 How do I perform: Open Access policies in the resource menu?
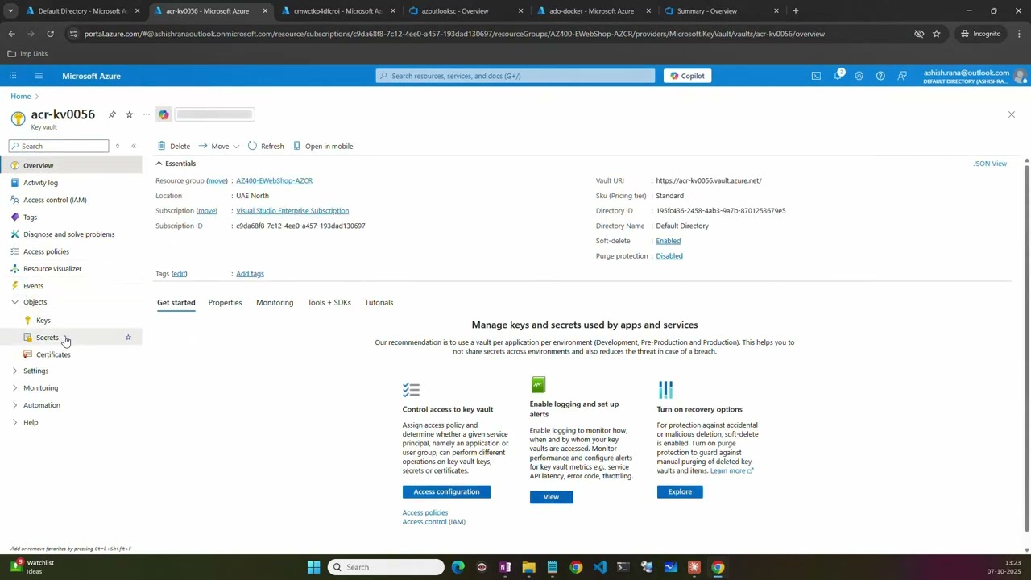point(46,251)
